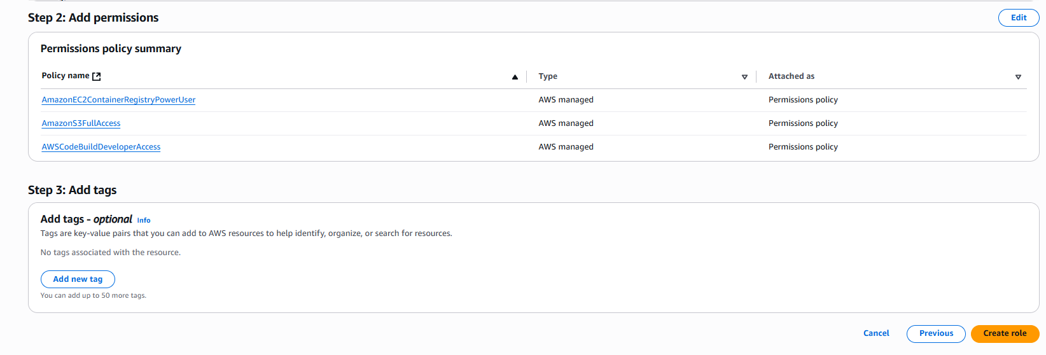Open the AmazonEC2ContainerRegistryPowerUser policy link

point(118,100)
